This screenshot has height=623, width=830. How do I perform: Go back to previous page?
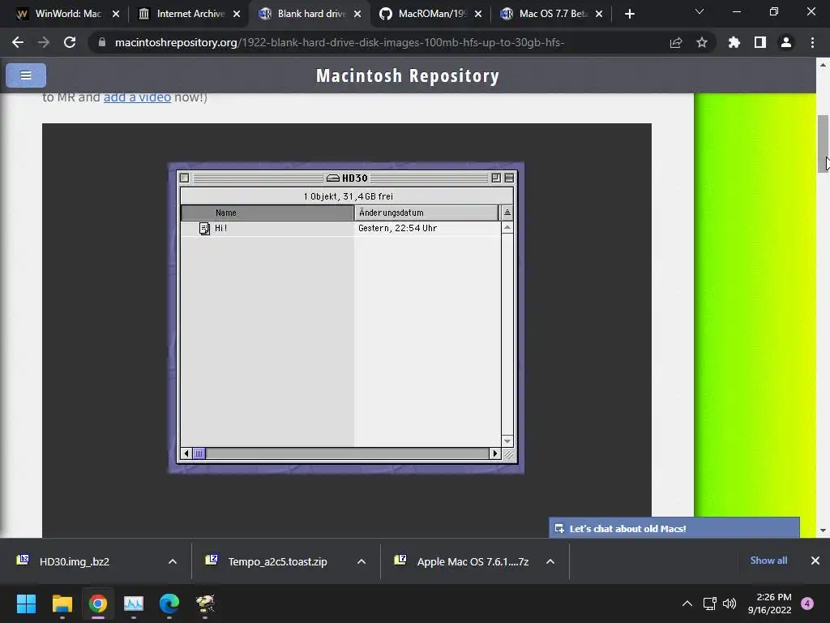tap(18, 42)
